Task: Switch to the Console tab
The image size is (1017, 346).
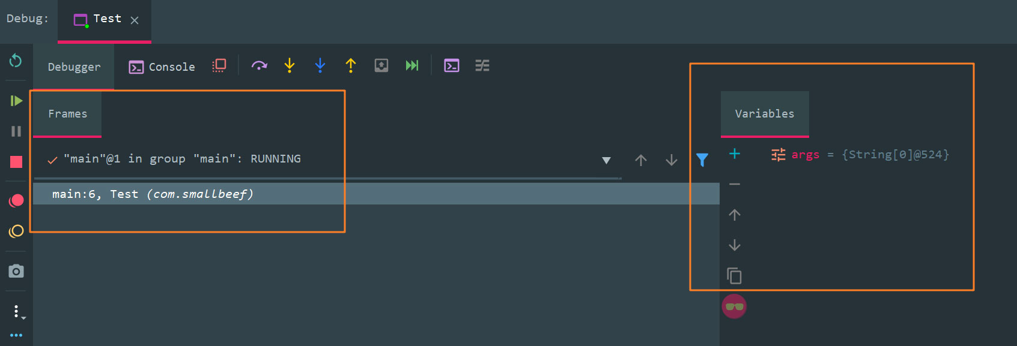Action: (x=162, y=67)
